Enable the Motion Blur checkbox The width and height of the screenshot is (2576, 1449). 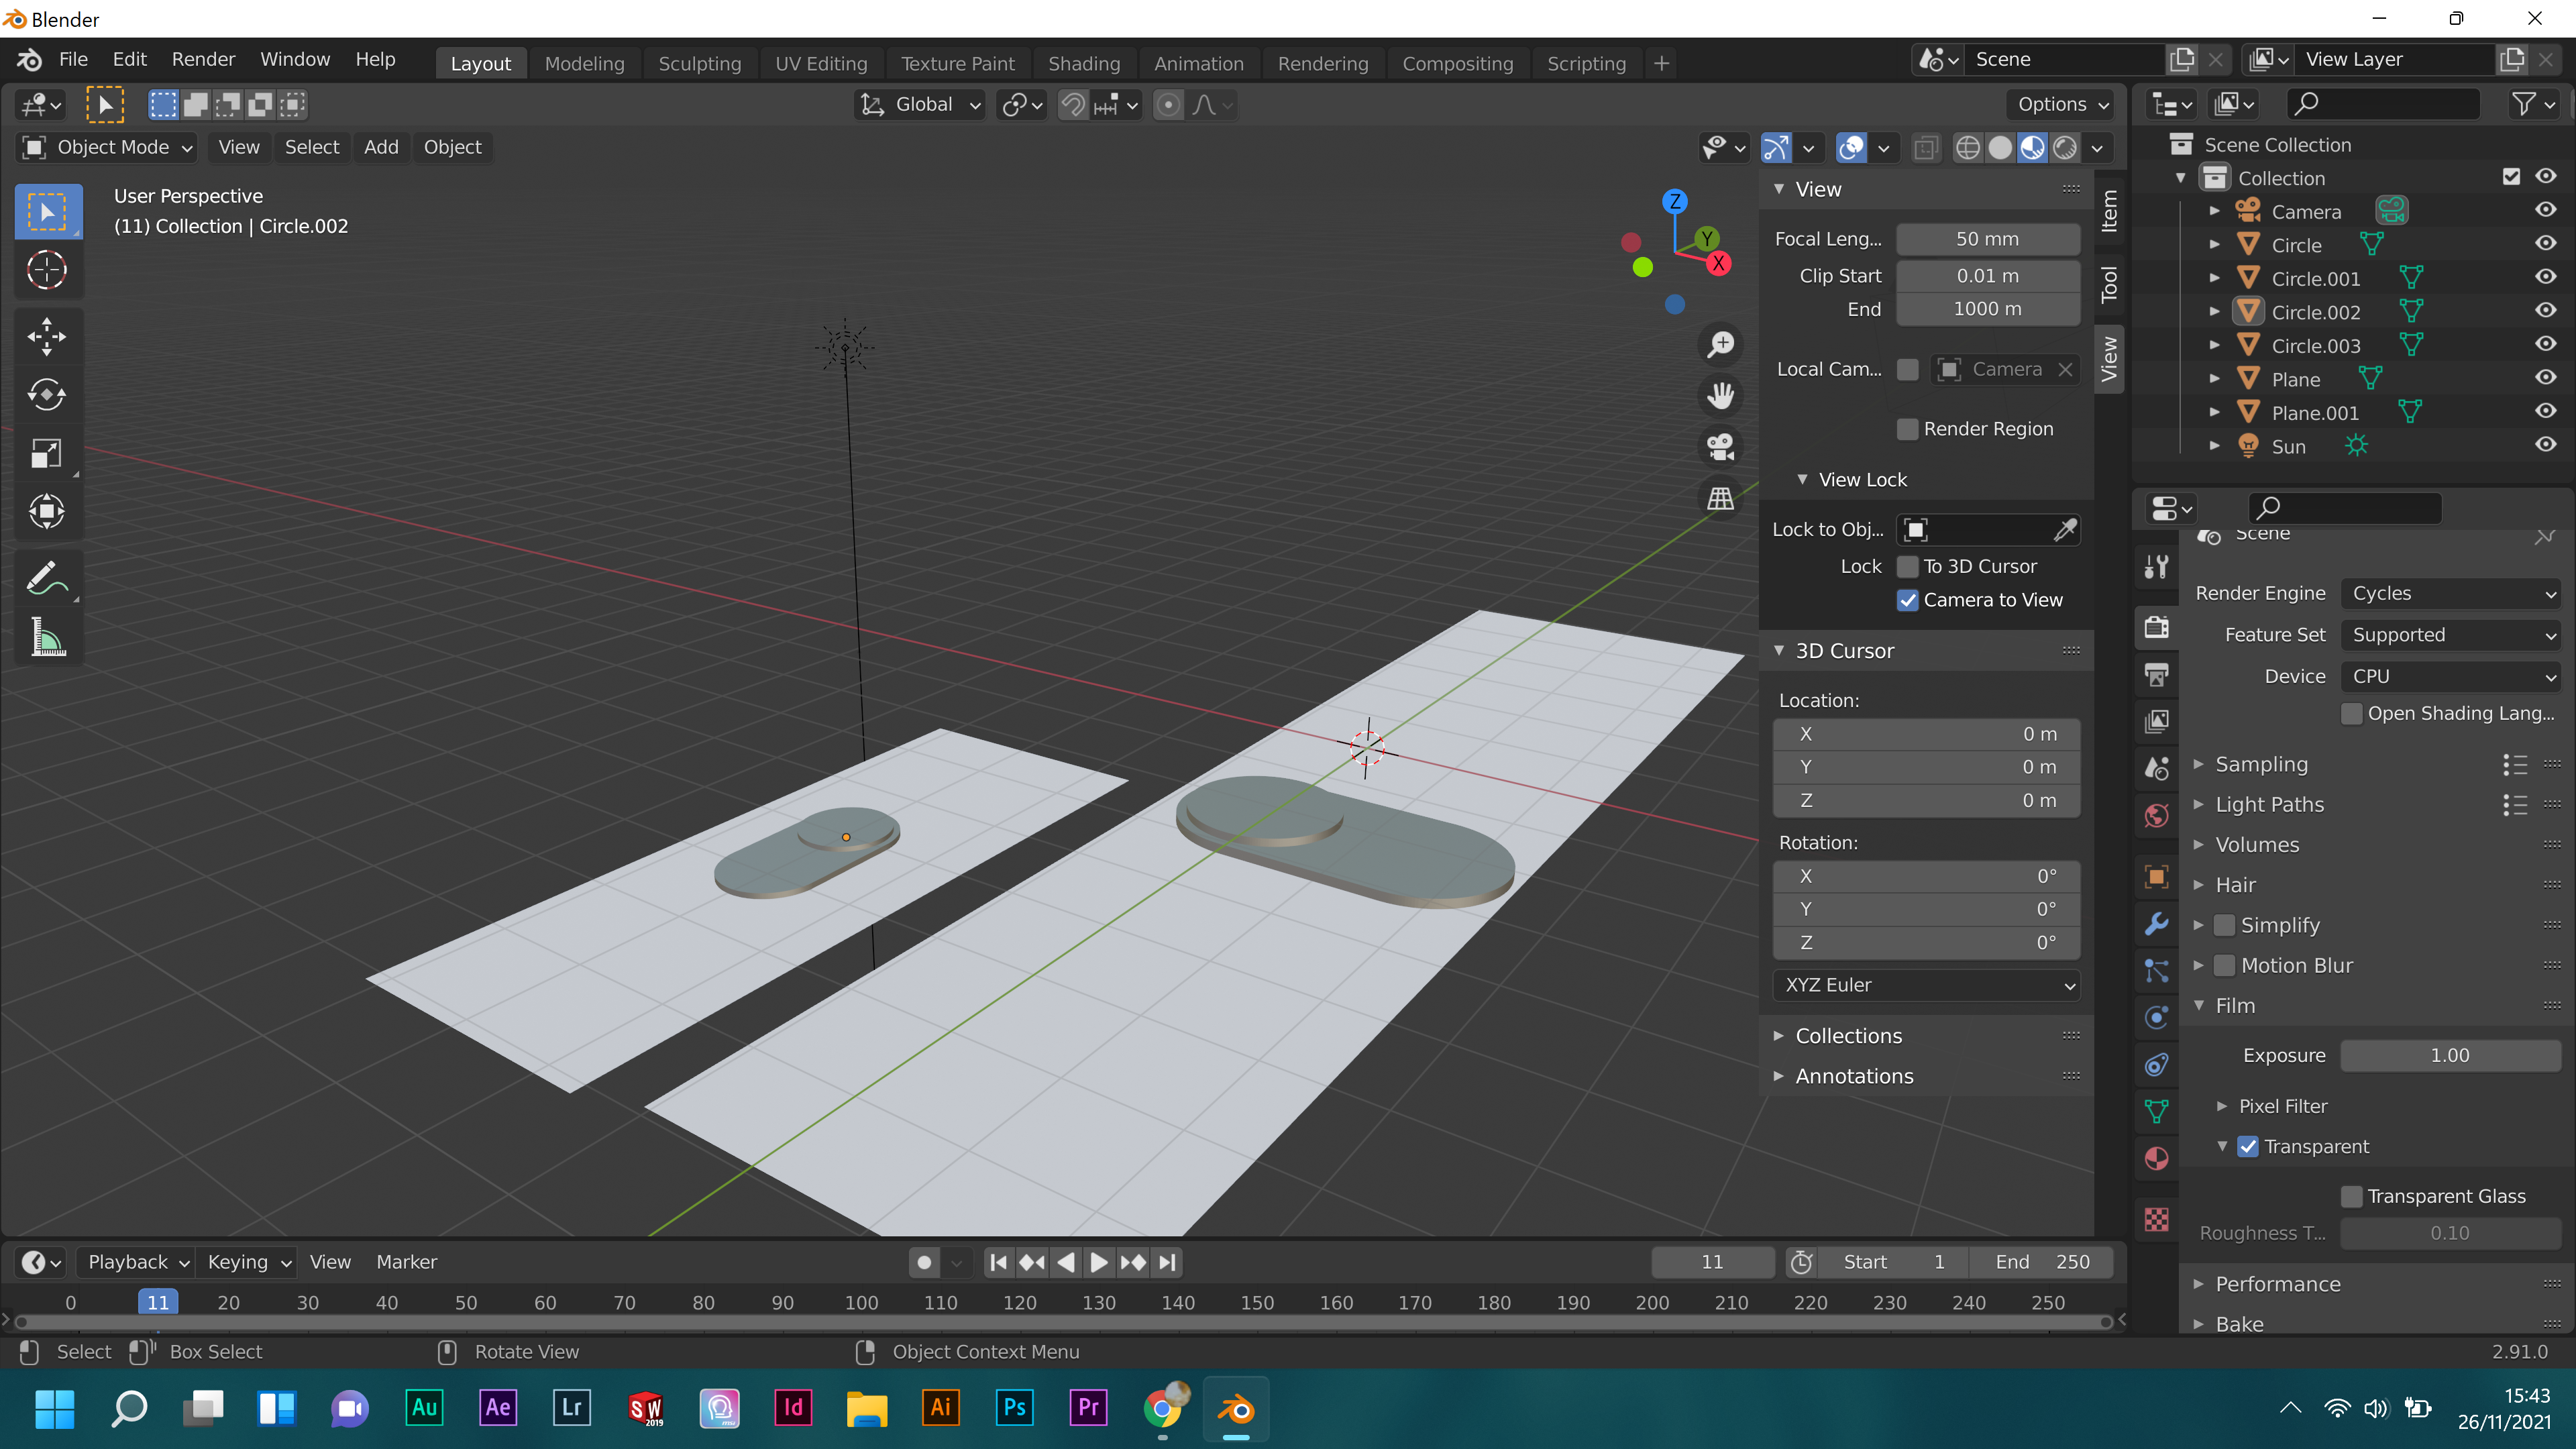point(2225,966)
